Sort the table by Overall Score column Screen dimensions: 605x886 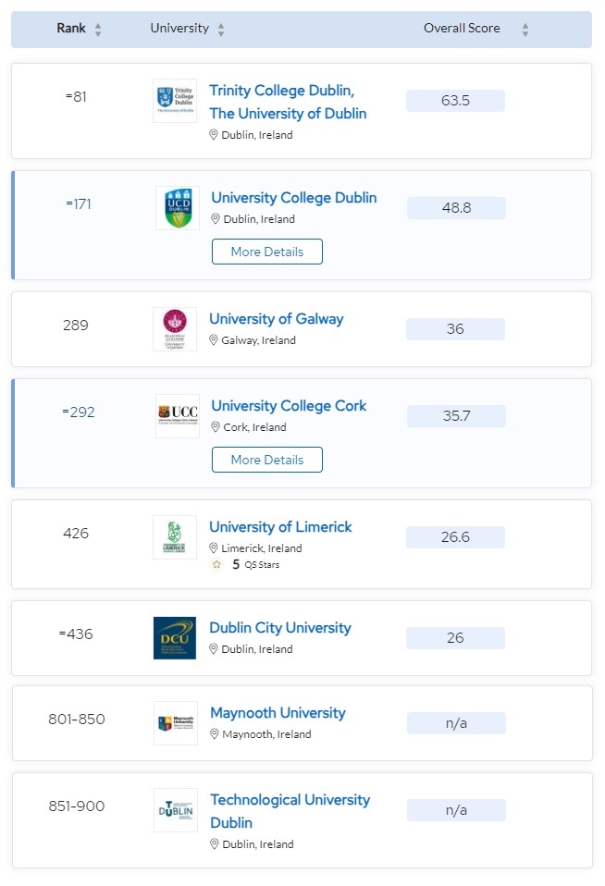pos(524,29)
